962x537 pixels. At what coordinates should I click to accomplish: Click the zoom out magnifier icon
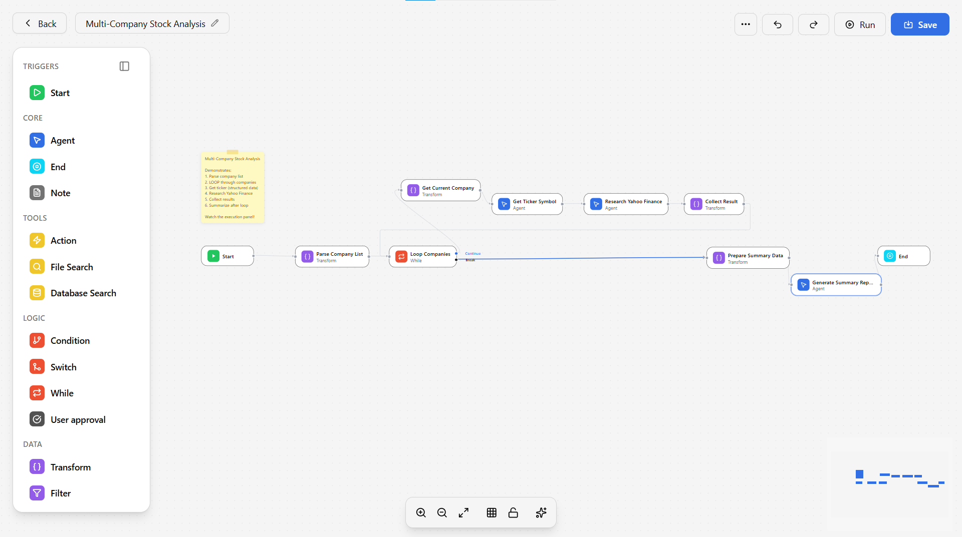(442, 512)
